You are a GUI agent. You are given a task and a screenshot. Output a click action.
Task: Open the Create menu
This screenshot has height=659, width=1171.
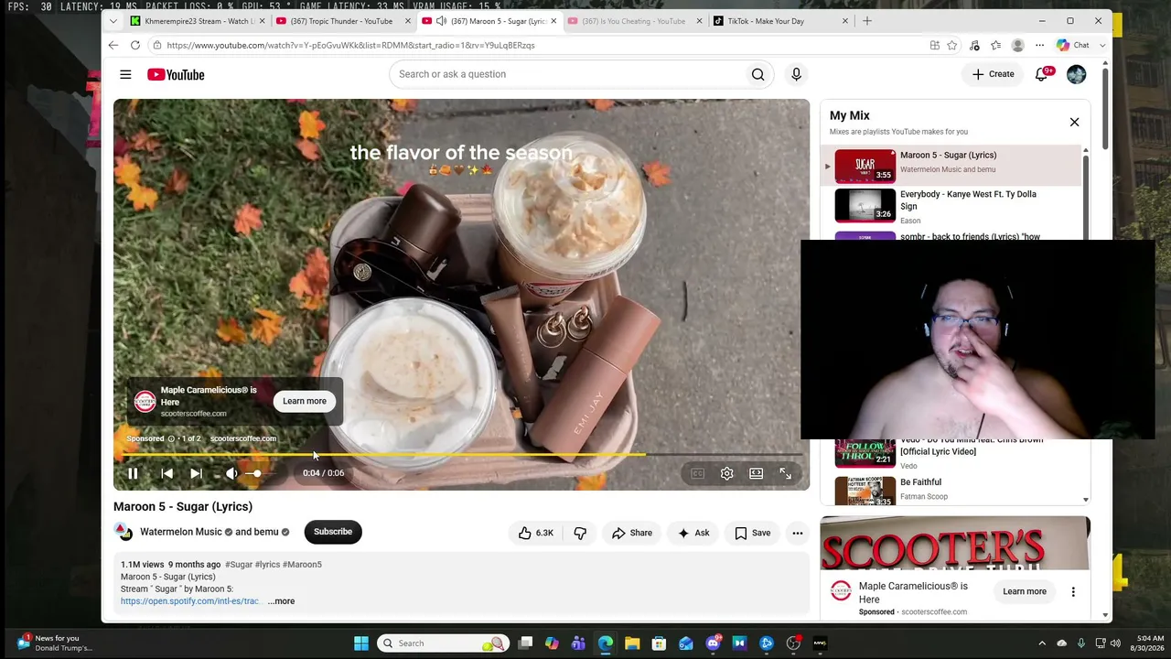[x=993, y=74]
